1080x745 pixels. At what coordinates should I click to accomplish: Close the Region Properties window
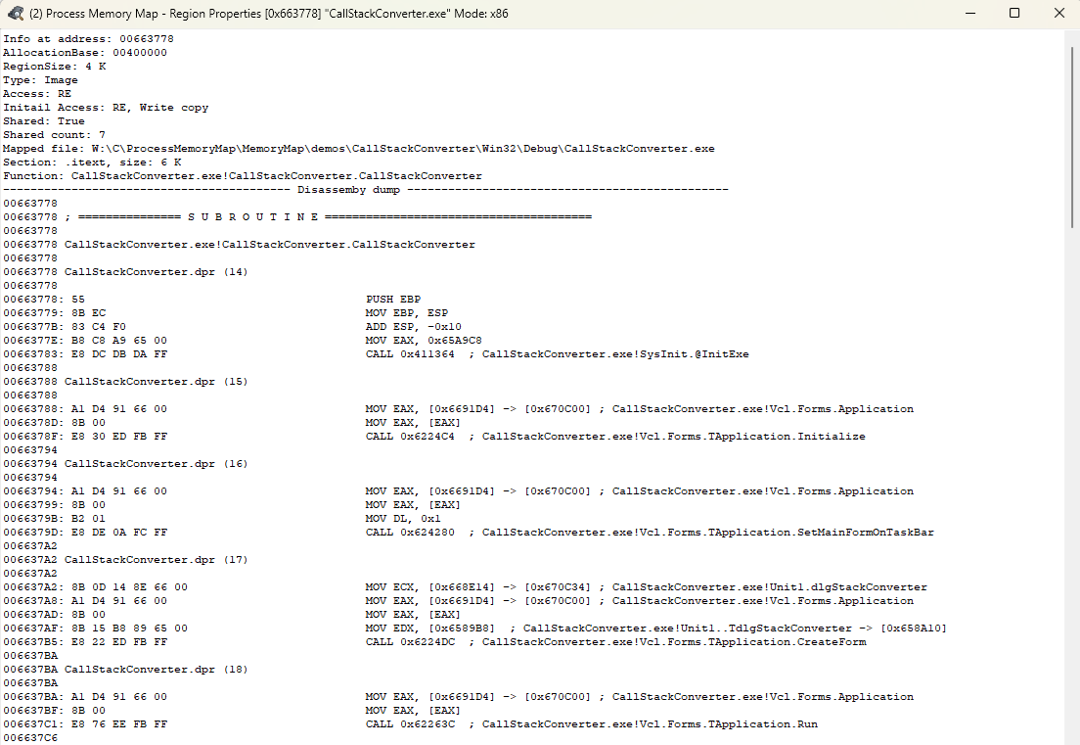pyautogui.click(x=1058, y=13)
